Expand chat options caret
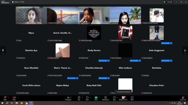188x105 pixels. (82, 97)
